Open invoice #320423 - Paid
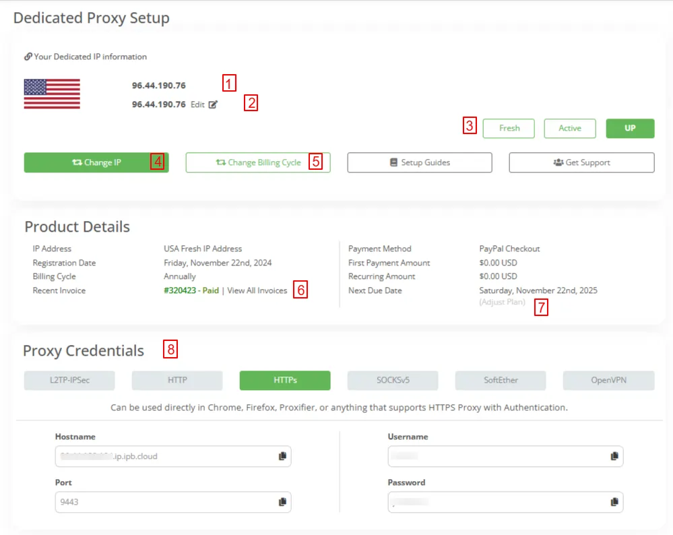Viewport: 673px width, 535px height. point(191,290)
